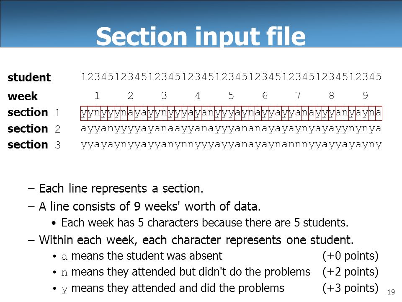
Task: Select the 'week' row label
Action: (23, 96)
